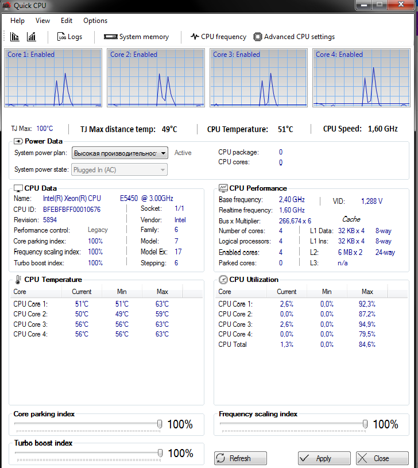Image resolution: width=418 pixels, height=468 pixels.
Task: Open the System power state combo box
Action: [119, 170]
